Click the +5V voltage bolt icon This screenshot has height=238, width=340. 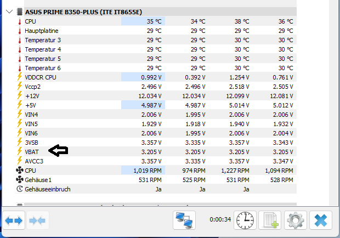point(20,105)
